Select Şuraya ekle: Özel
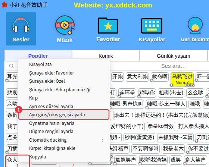The width and height of the screenshot is (209, 167). [x=64, y=81]
